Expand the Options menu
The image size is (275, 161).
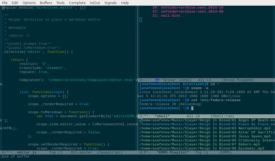point(29,3)
